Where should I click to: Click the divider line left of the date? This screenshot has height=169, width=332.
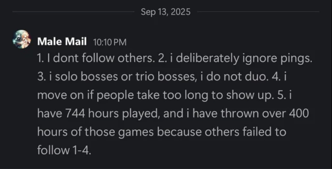(x=73, y=11)
